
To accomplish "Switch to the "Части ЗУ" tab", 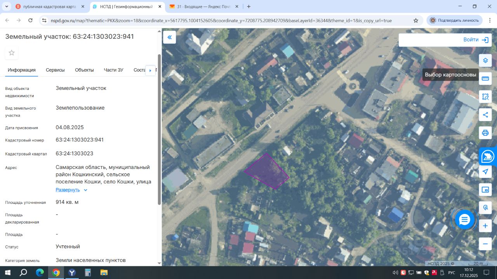I will [113, 70].
